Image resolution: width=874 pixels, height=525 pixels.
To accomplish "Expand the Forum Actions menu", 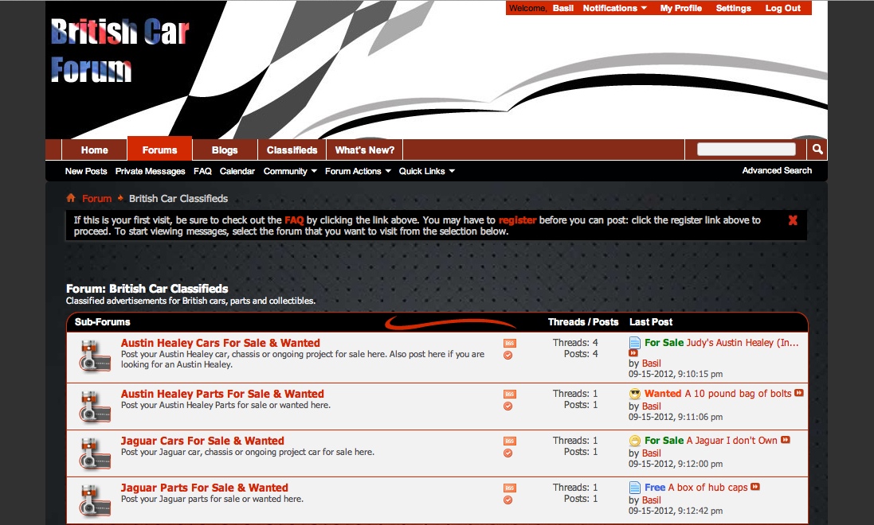I will [358, 171].
